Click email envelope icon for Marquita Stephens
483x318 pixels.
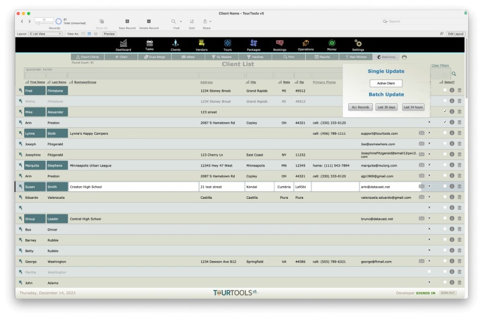421,165
